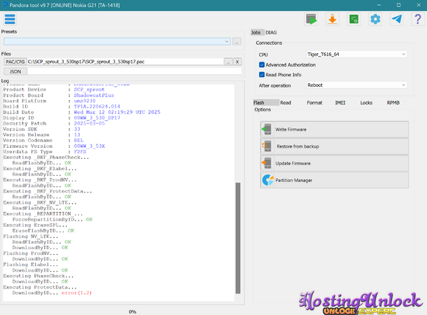Click the green play console icon
Screen dimensions: 427x315
coord(311,19)
